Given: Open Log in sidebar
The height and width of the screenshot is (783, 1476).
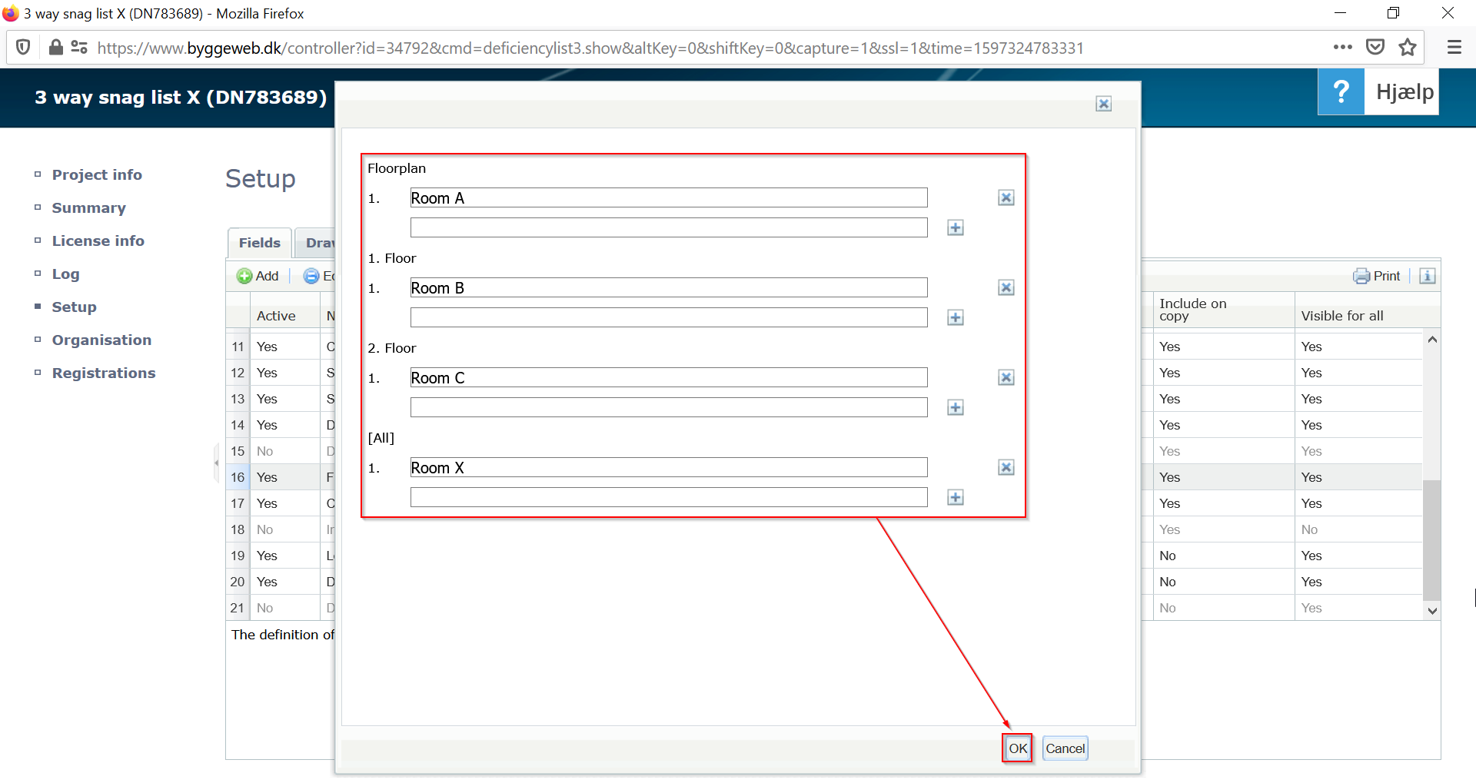Looking at the screenshot, I should point(65,274).
